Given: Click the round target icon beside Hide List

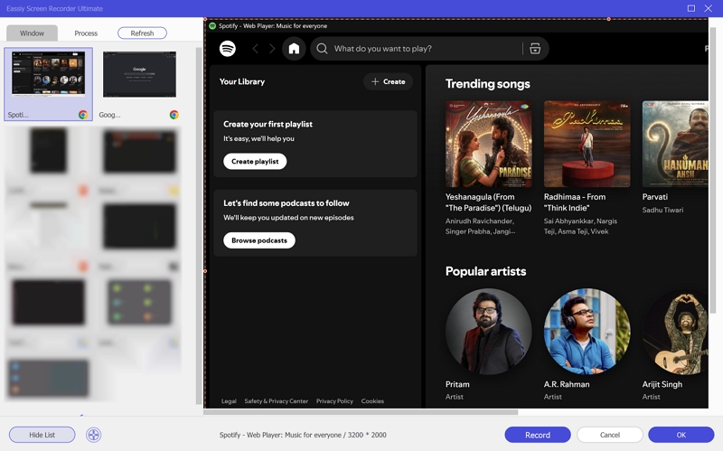Looking at the screenshot, I should (94, 435).
